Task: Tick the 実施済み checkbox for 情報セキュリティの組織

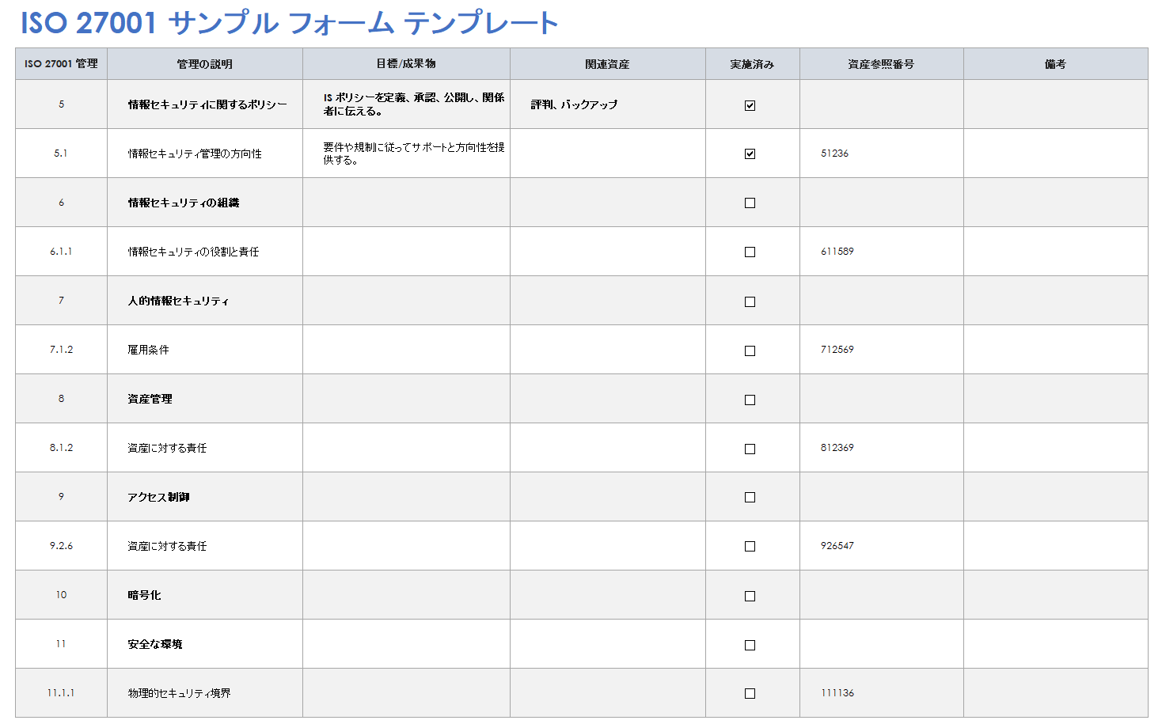Action: (x=750, y=203)
